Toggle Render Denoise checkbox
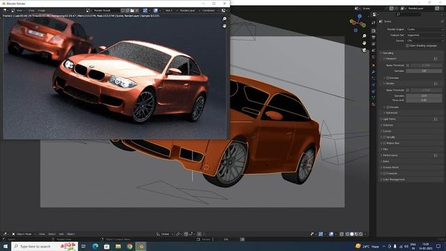The height and width of the screenshot is (251, 446). coord(387,107)
